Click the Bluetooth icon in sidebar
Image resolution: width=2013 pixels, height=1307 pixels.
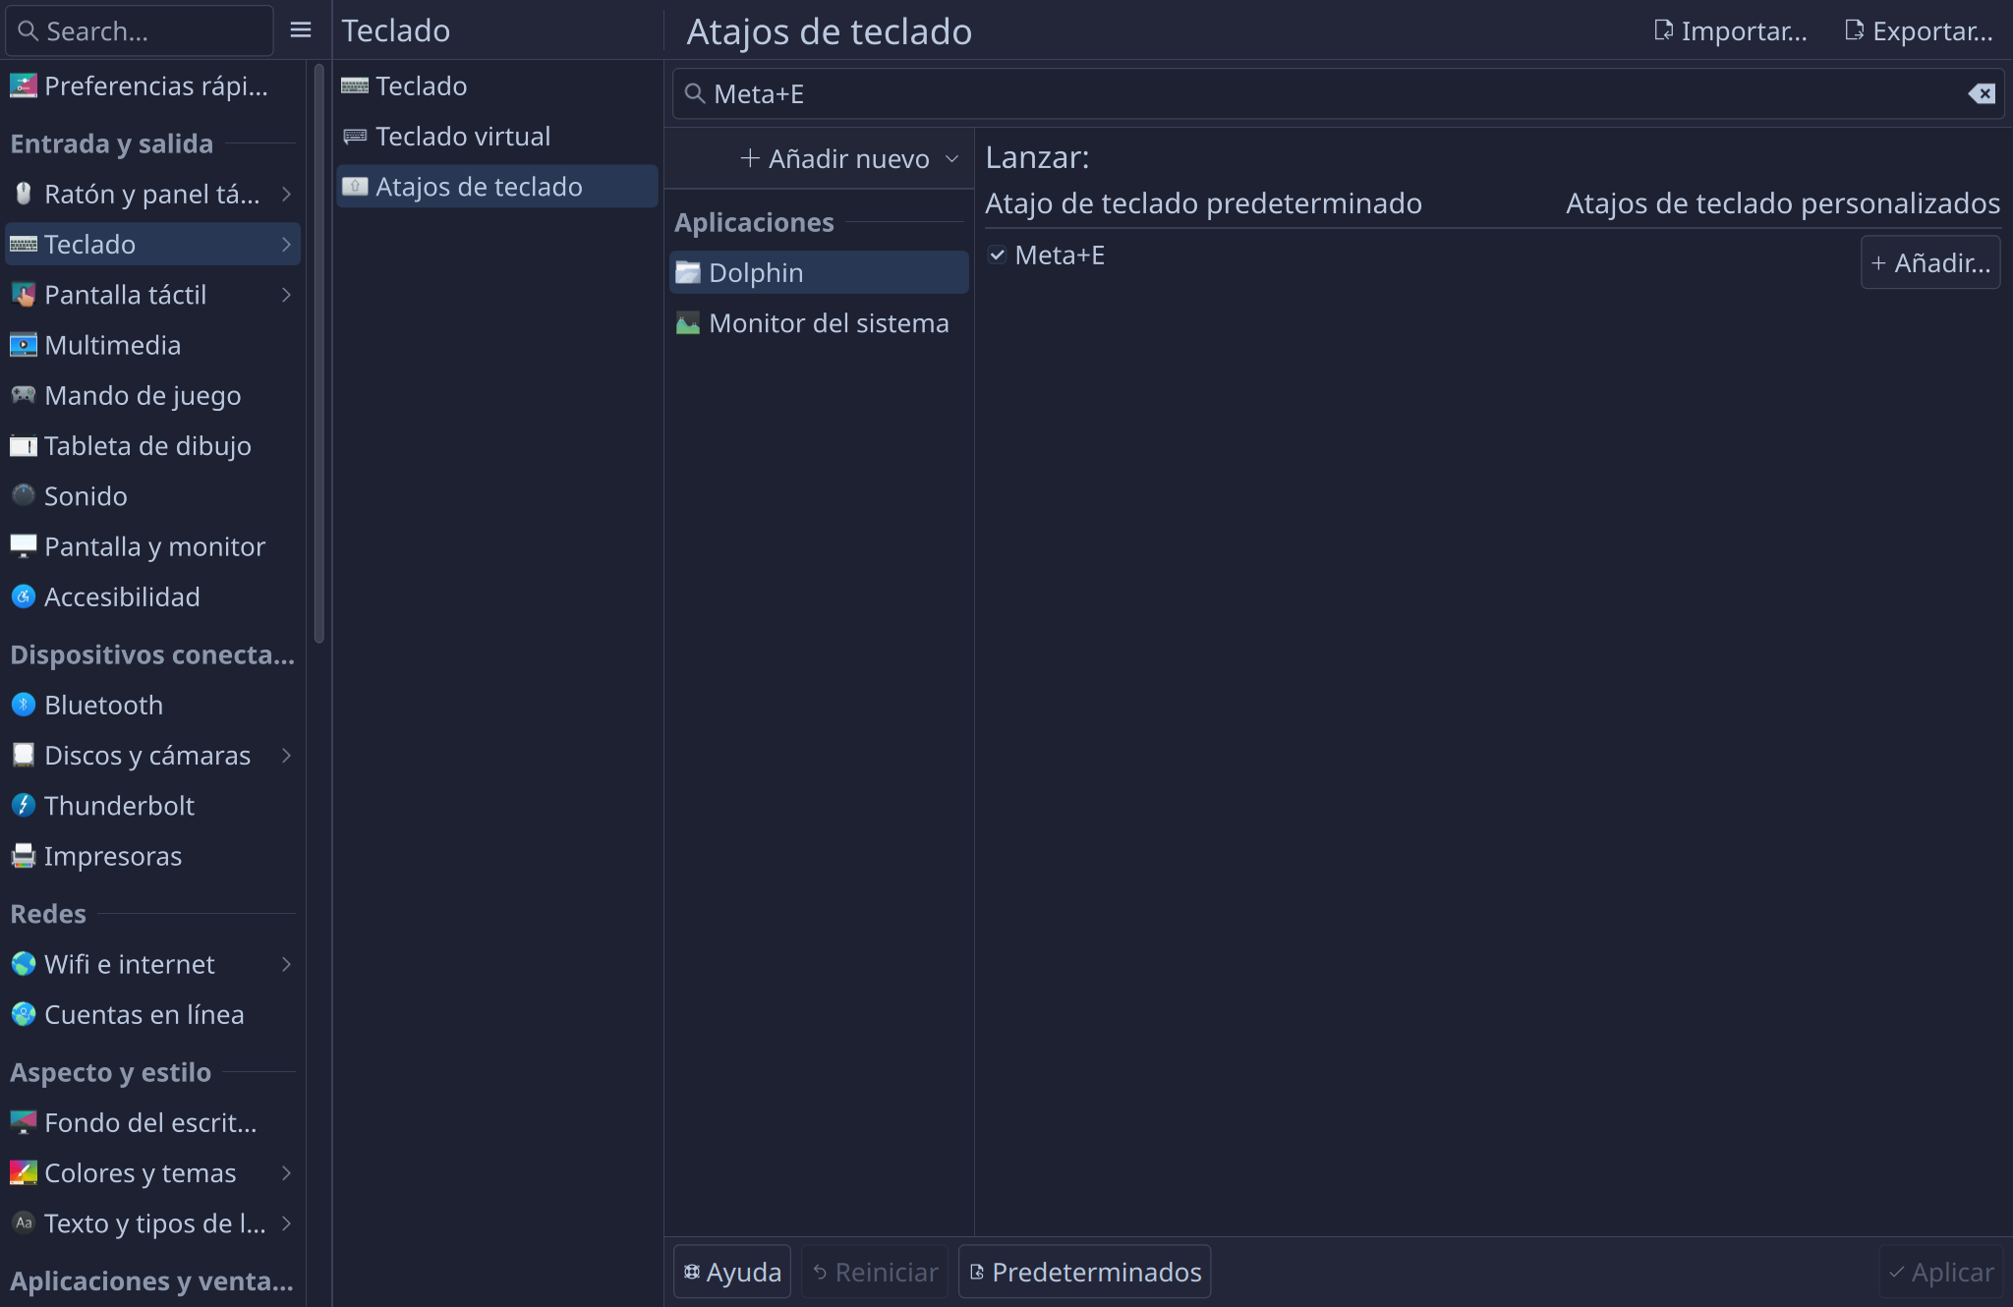24,705
